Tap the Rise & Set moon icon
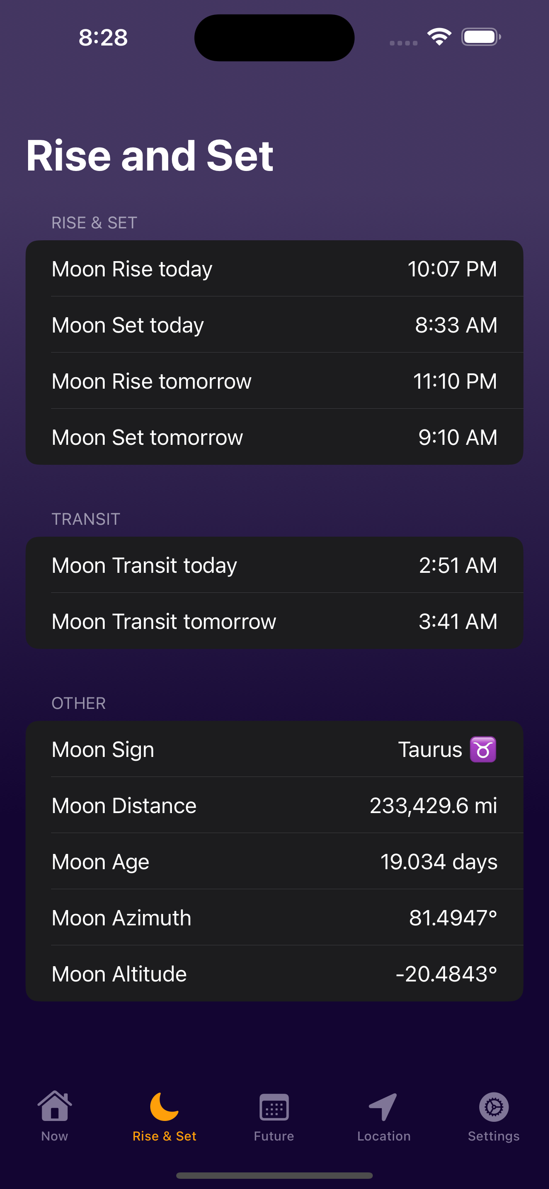This screenshot has height=1189, width=549. [x=164, y=1107]
